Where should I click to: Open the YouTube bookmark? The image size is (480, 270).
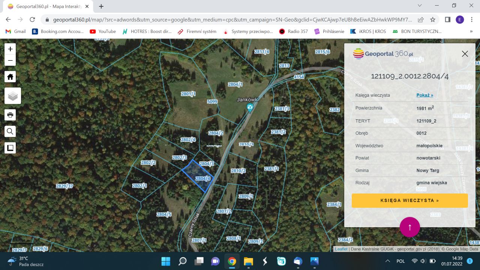pyautogui.click(x=103, y=31)
